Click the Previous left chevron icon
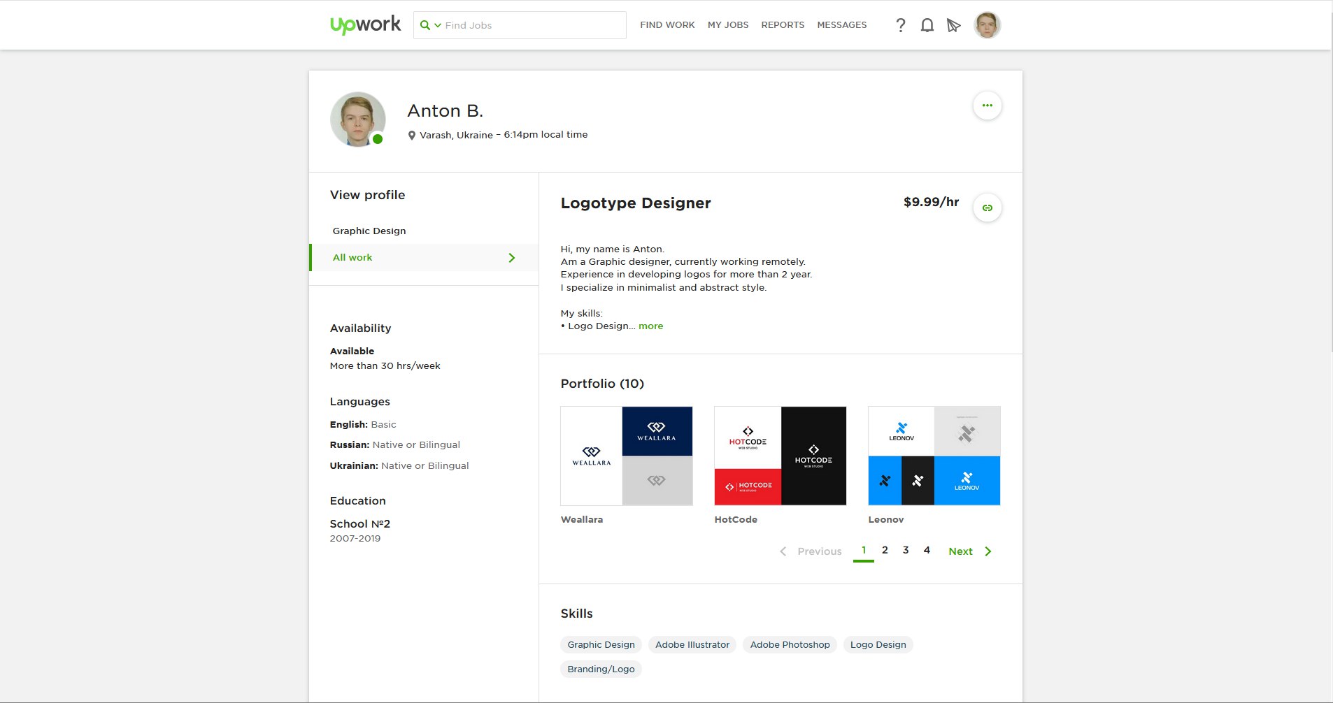Image resolution: width=1333 pixels, height=703 pixels. pos(783,551)
